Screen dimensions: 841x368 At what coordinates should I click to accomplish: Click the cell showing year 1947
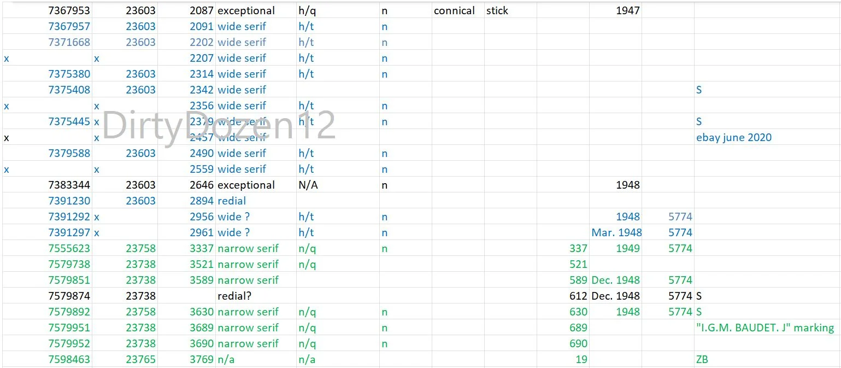[627, 10]
